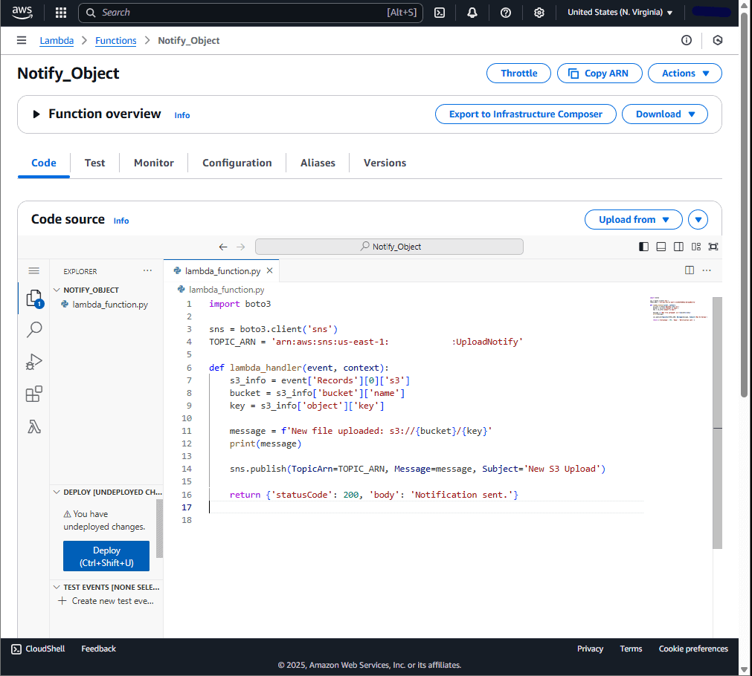Viewport: 752px width, 676px height.
Task: Toggle full screen editor icon
Action: [713, 247]
